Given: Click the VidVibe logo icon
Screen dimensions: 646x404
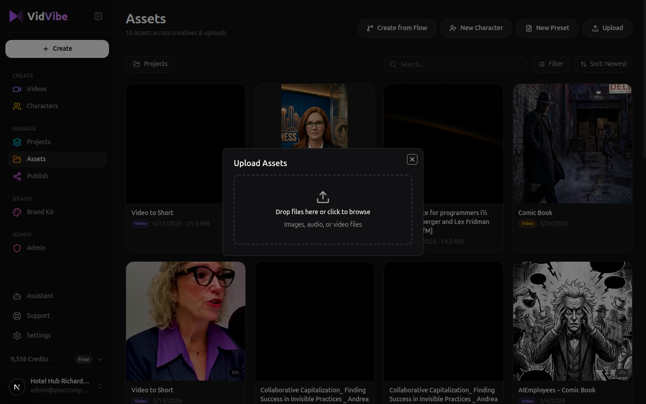Looking at the screenshot, I should click(16, 16).
